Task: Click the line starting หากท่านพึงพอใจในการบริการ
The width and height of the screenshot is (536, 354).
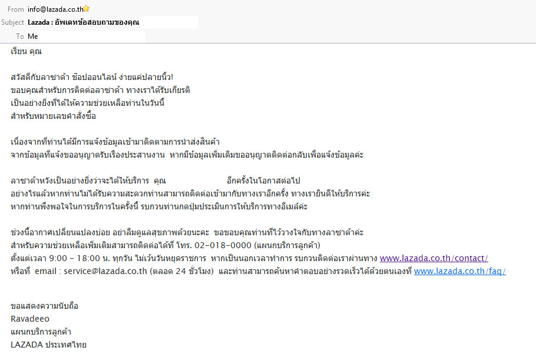Action: coord(159,206)
